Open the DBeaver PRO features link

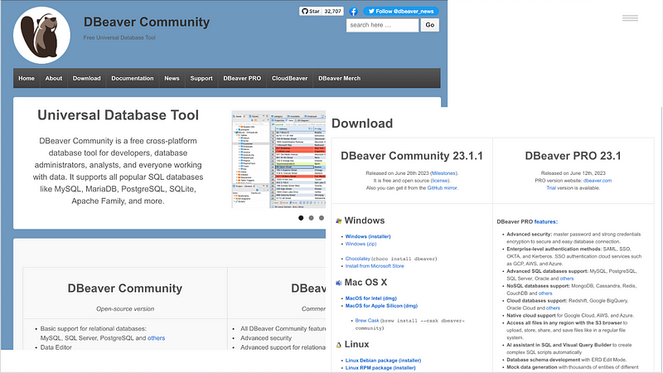tap(545, 221)
